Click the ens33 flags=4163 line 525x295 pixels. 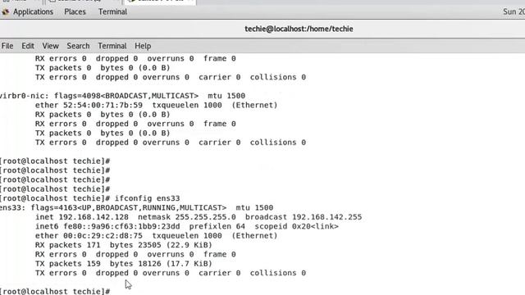click(137, 207)
